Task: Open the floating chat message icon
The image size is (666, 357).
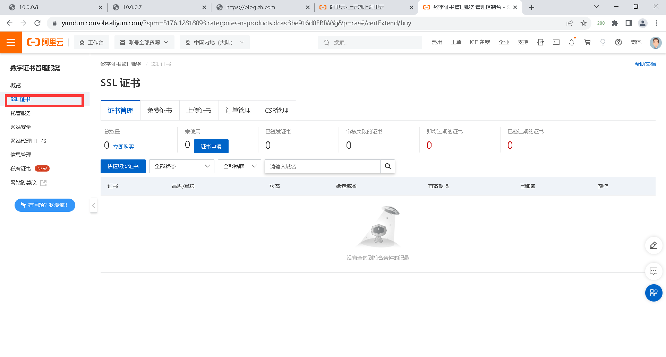Action: tap(654, 271)
